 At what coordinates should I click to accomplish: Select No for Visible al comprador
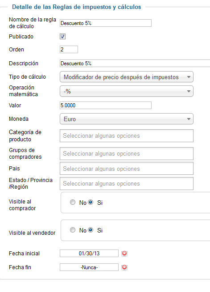pyautogui.click(x=73, y=202)
